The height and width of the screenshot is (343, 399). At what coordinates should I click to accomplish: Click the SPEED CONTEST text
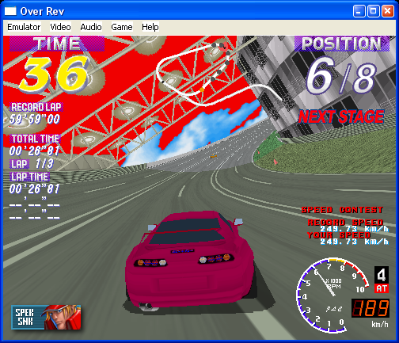pos(342,210)
